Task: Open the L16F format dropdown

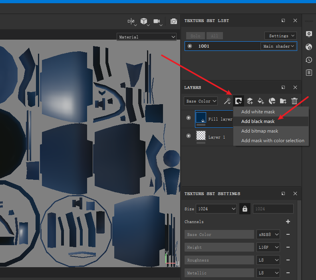Action: 268,247
